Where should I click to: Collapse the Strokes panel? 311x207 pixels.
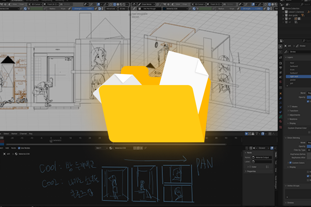(x=286, y=203)
